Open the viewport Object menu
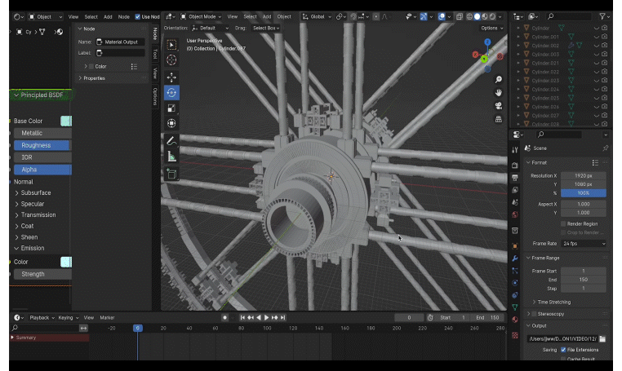This screenshot has width=622, height=371. 284,16
